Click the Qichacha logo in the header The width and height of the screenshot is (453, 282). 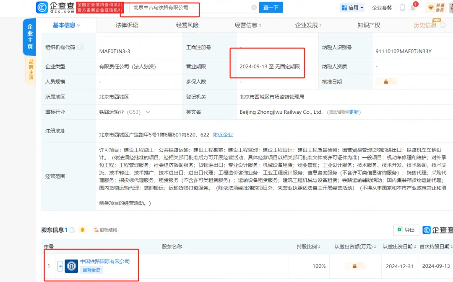(x=55, y=7)
